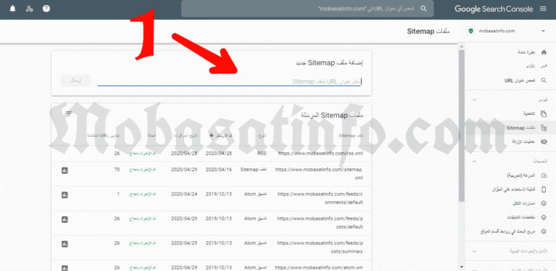Screen dimensions: 556x271
Task: Open chart icon for the posts/default row
Action: 65,219
